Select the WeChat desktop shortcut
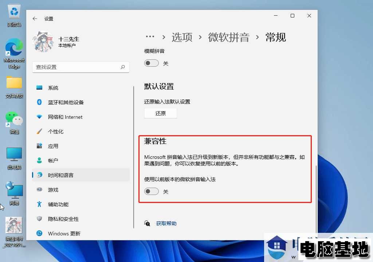The height and width of the screenshot is (262, 373). pyautogui.click(x=14, y=122)
